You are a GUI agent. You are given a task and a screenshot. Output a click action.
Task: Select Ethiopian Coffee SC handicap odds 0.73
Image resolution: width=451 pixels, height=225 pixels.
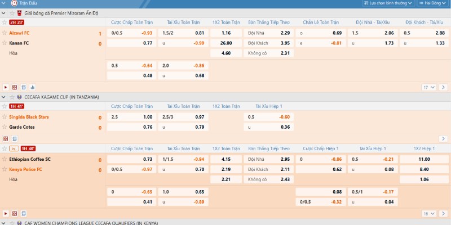pos(147,159)
